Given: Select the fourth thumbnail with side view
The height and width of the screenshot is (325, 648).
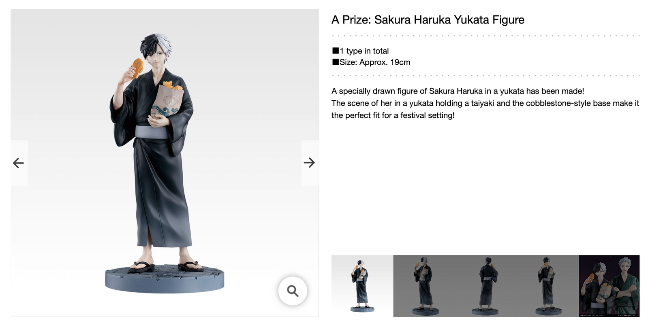Looking at the screenshot, I should point(548,286).
